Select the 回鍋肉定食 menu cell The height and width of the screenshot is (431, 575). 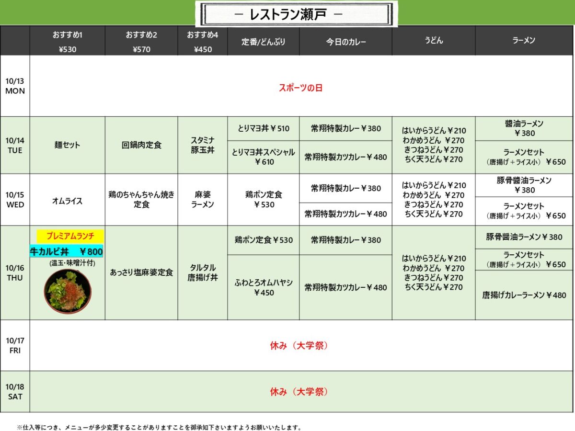click(141, 145)
